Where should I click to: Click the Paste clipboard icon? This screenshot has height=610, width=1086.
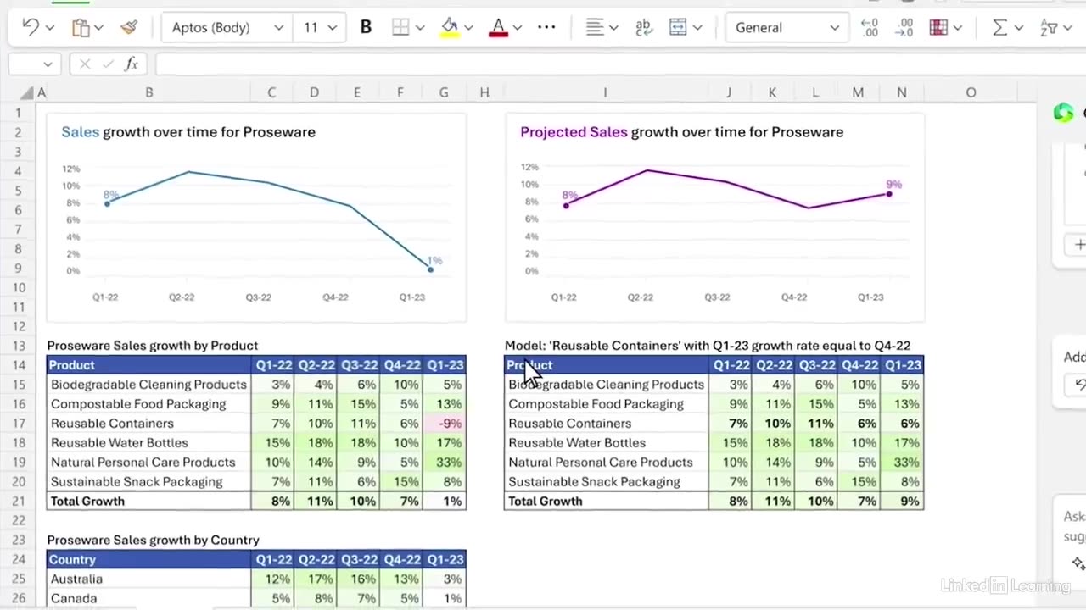click(x=81, y=28)
